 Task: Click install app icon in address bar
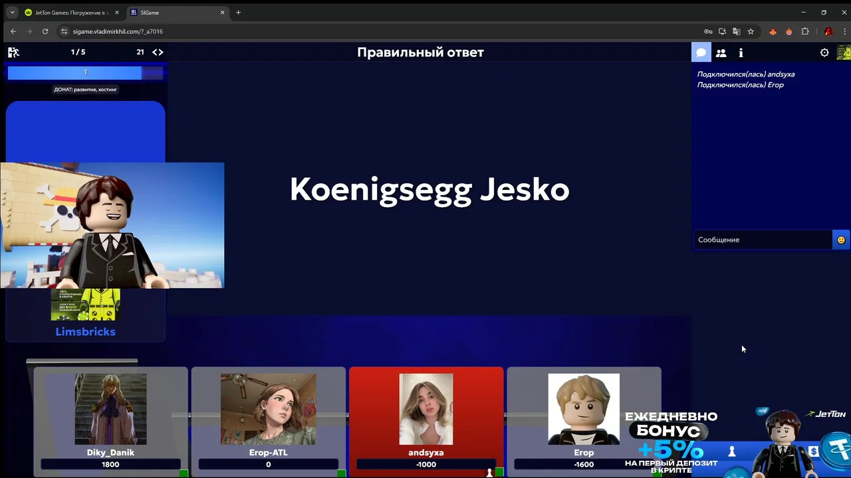(723, 31)
